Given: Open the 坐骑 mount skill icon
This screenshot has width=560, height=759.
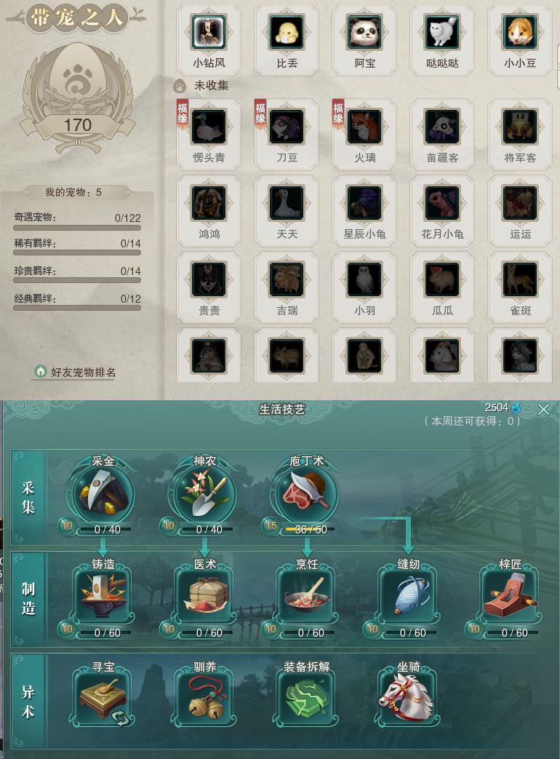Looking at the screenshot, I should pos(409,699).
